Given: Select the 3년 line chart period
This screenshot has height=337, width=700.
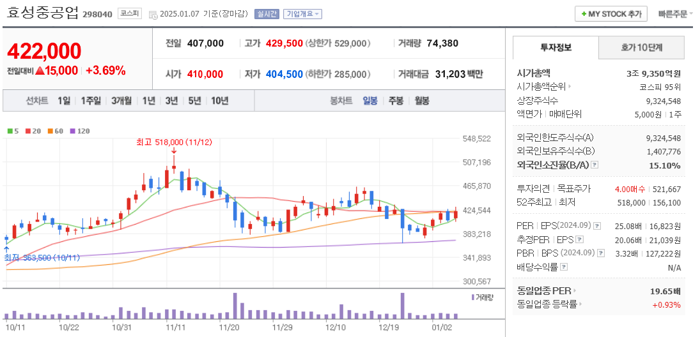Looking at the screenshot, I should coord(171,101).
